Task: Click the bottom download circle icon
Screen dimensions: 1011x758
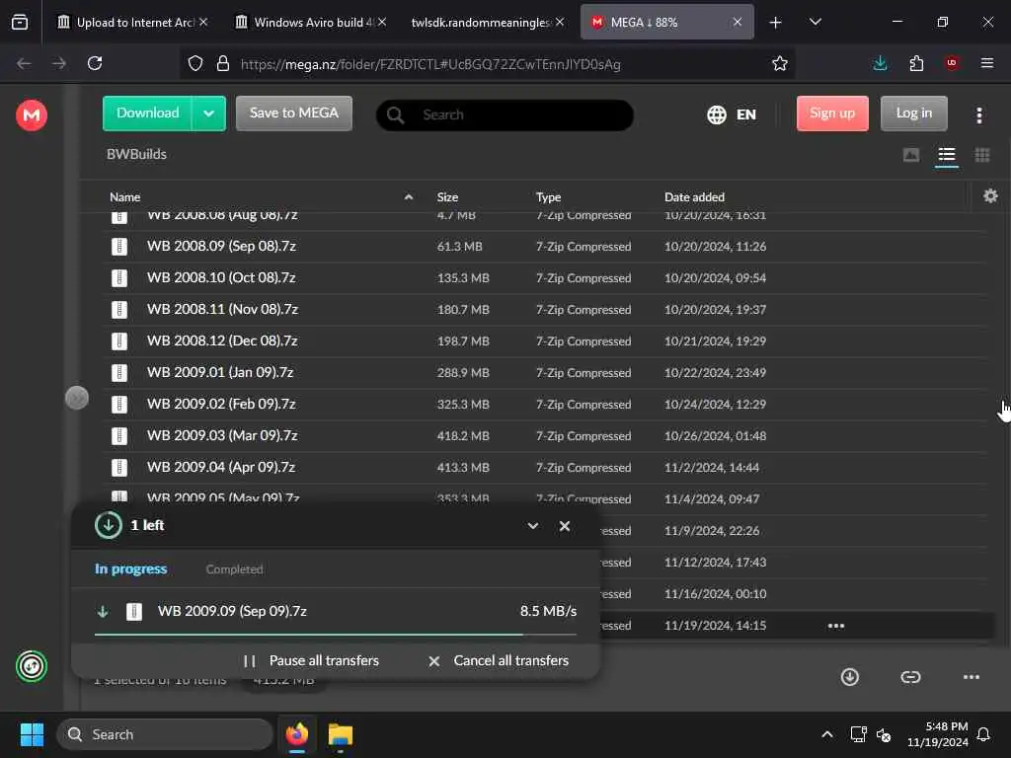Action: pyautogui.click(x=850, y=677)
